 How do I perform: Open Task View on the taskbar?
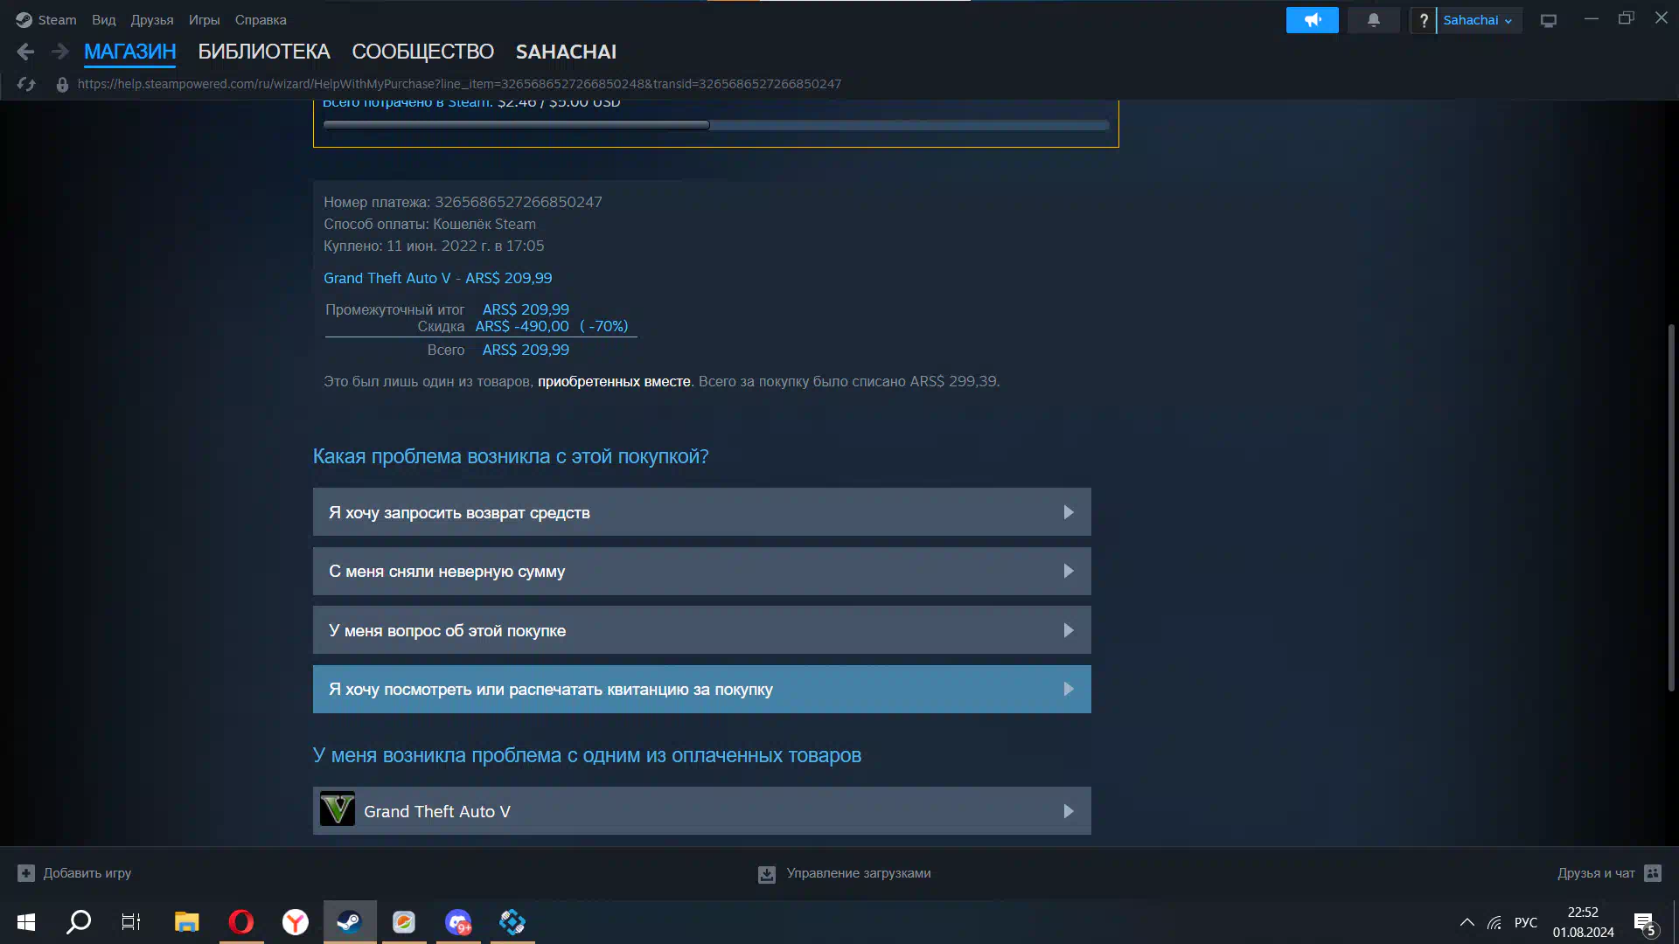pos(131,922)
